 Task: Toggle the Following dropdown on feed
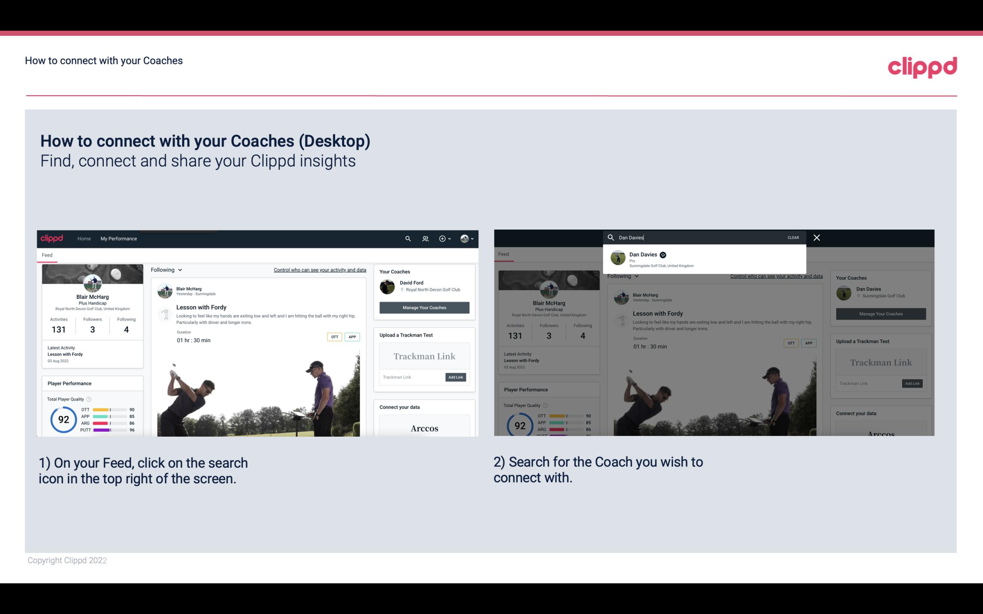tap(168, 269)
